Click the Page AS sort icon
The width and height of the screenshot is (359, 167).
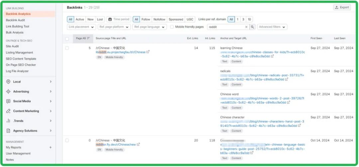(88, 38)
